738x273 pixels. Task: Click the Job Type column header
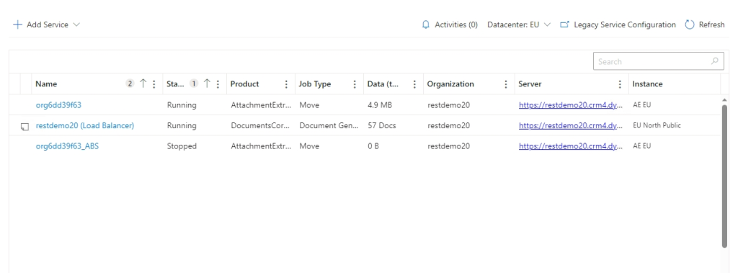[315, 84]
